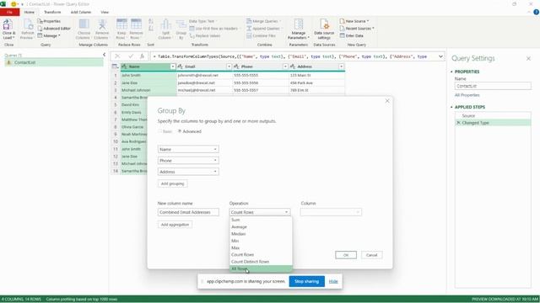Switch to the Transform ribbon tab
Screen dimensions: 540x303
click(x=52, y=12)
